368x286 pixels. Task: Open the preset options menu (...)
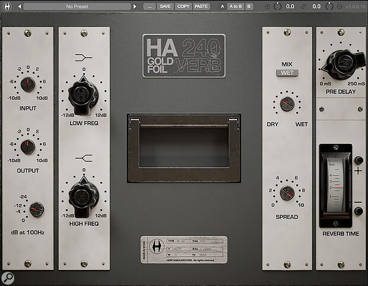[149, 7]
